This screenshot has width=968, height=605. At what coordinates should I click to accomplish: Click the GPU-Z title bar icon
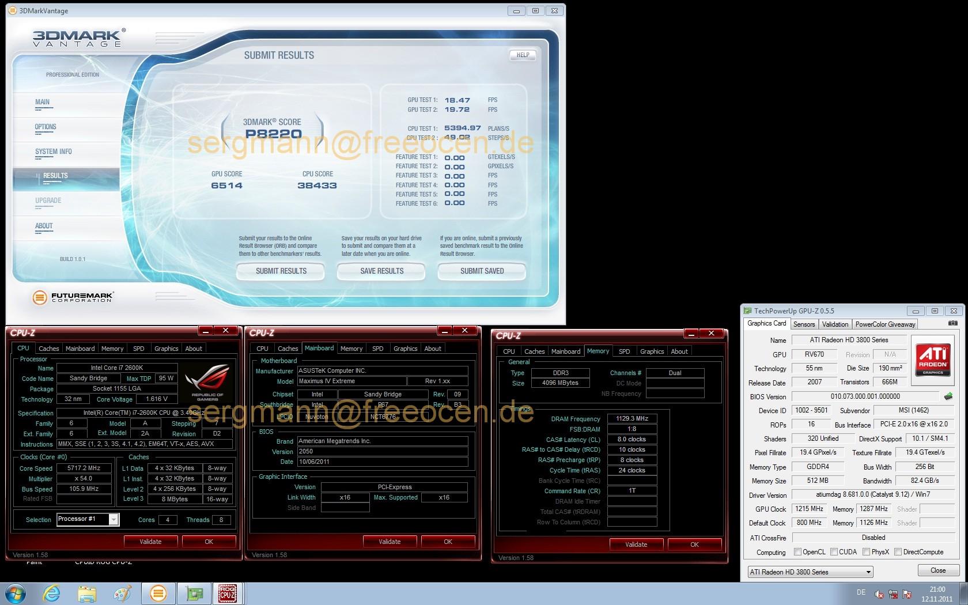747,311
